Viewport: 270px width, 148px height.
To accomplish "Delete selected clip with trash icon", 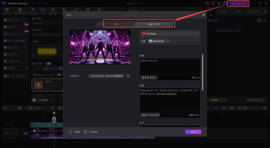I will click(20, 108).
